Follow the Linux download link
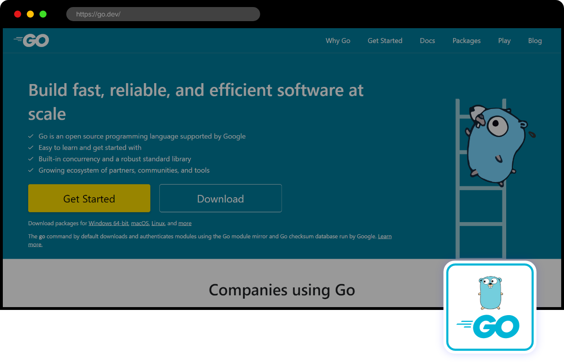 pos(158,224)
